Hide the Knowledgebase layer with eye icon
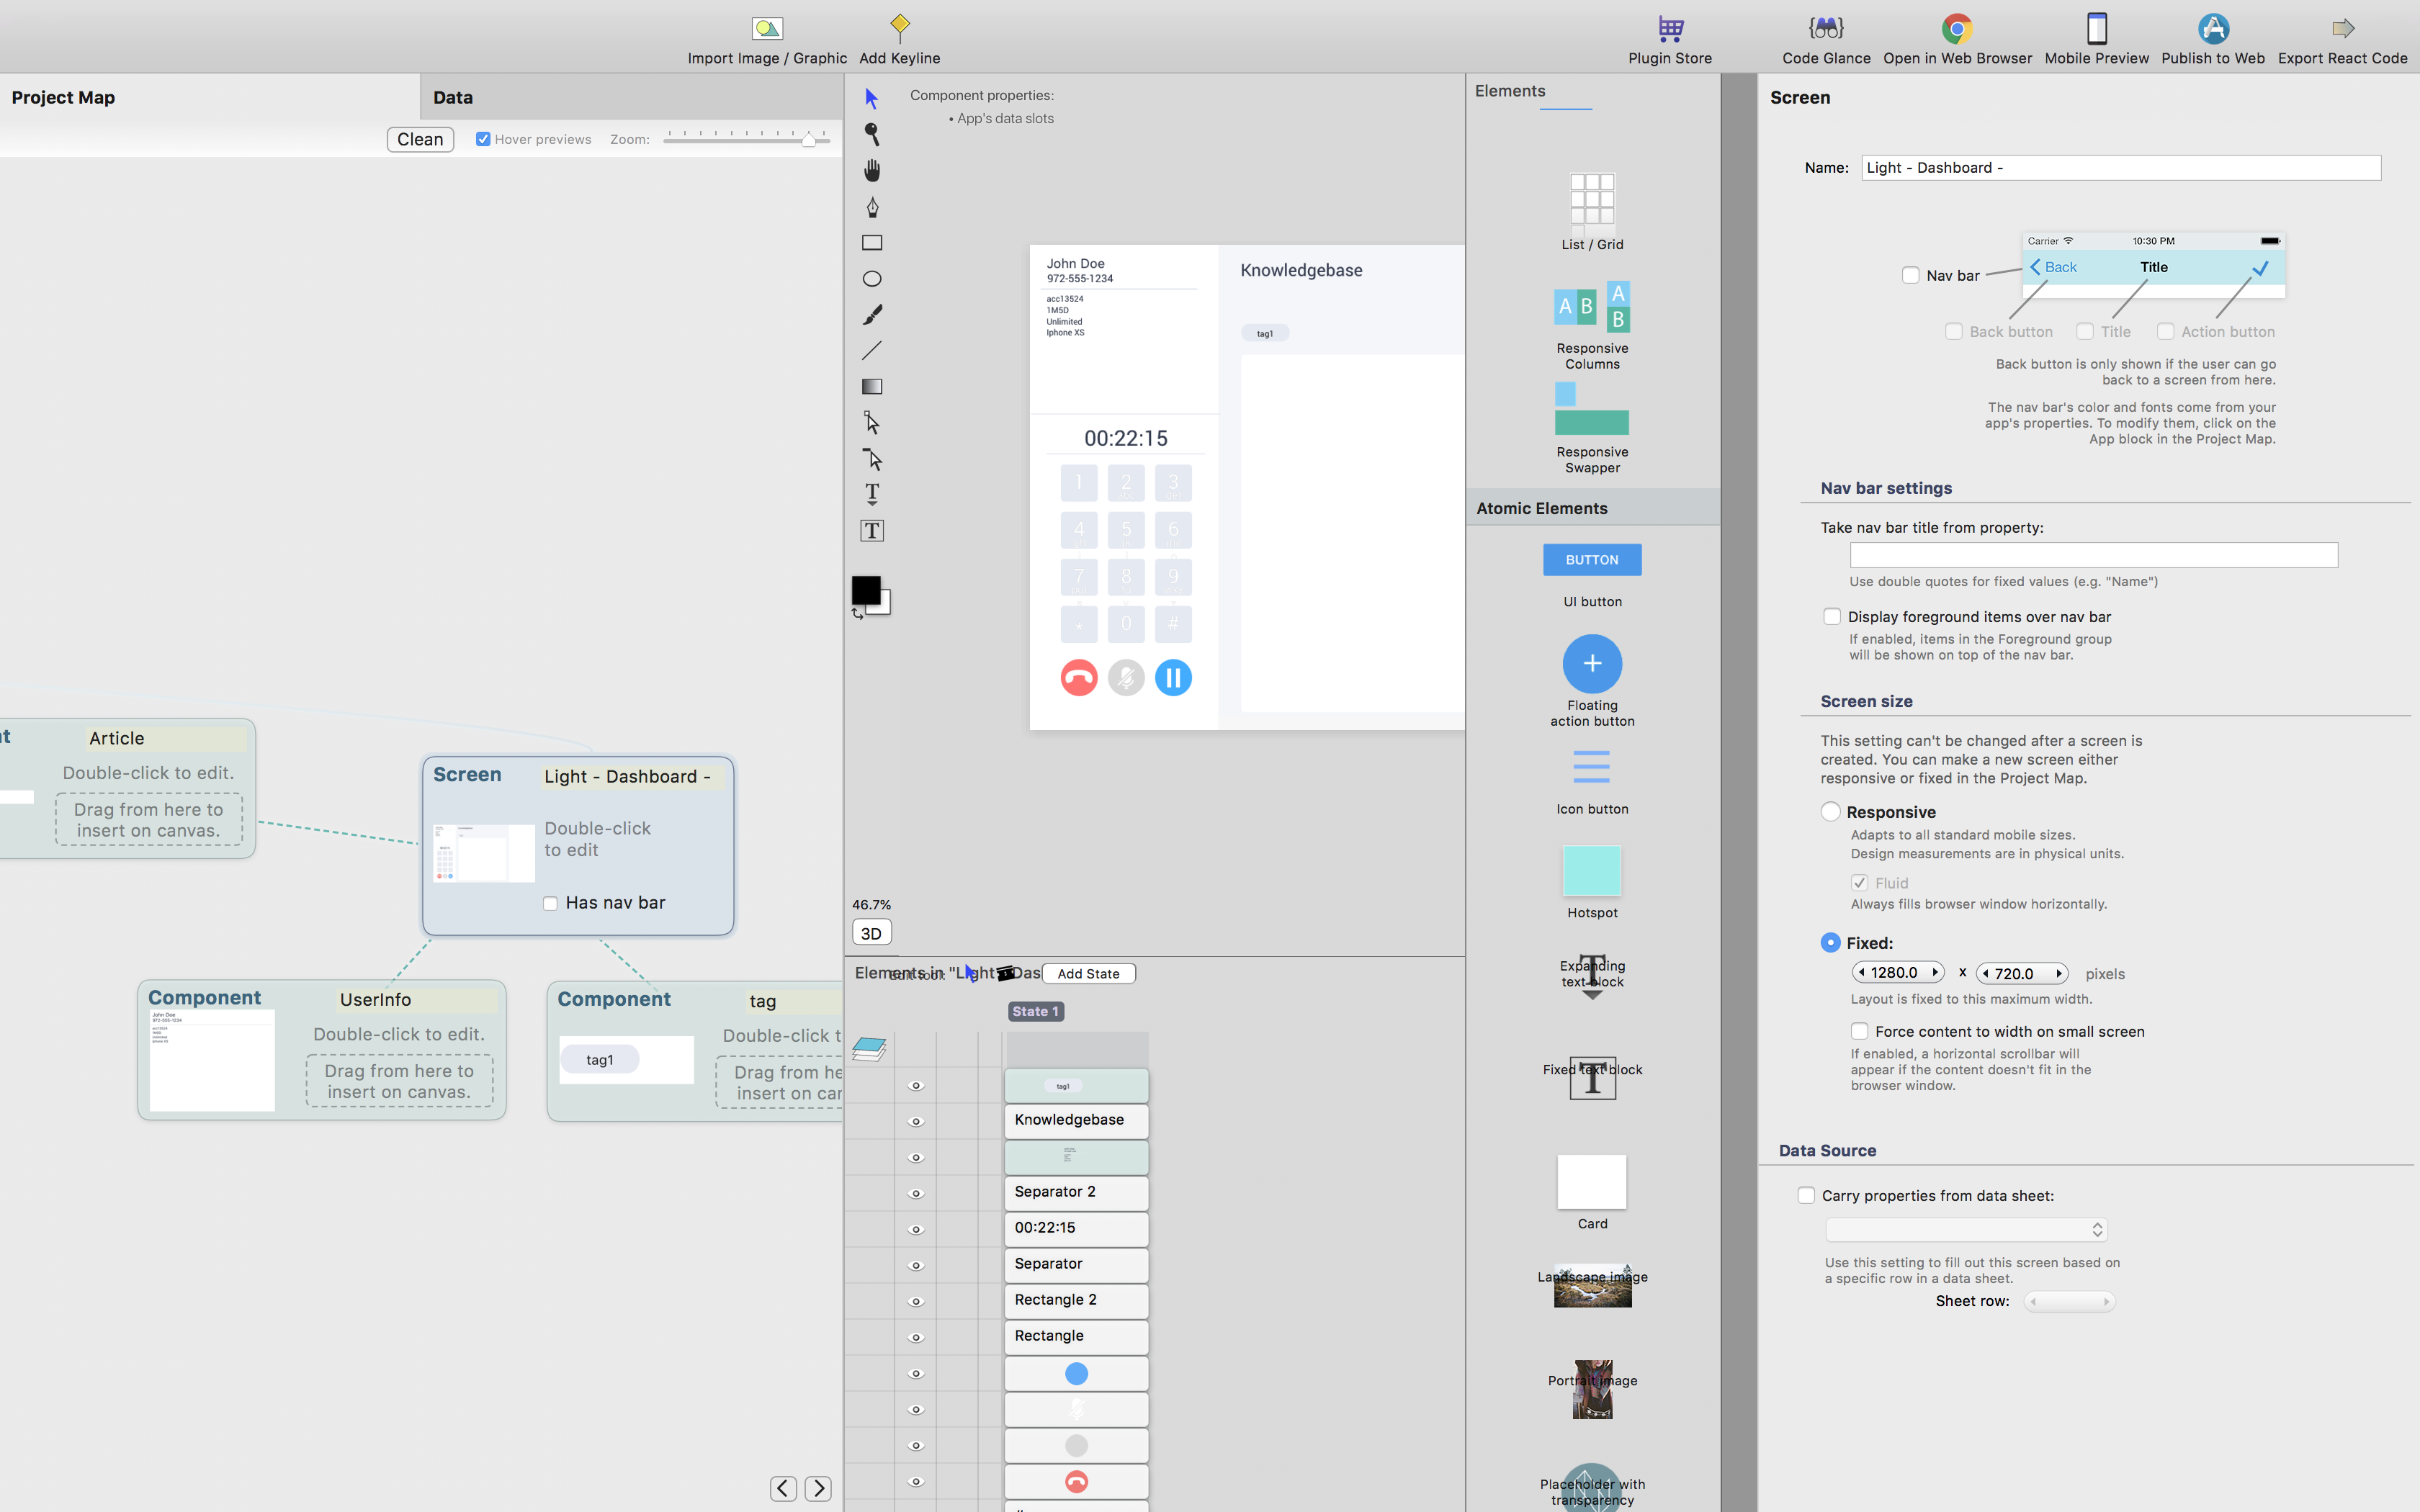Image resolution: width=2420 pixels, height=1512 pixels. (x=915, y=1122)
